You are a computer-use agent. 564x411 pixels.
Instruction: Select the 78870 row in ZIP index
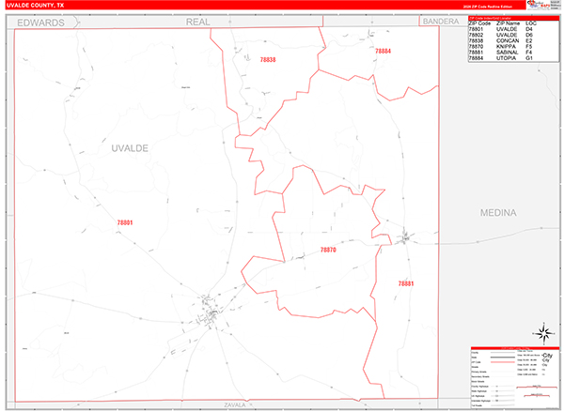tap(513, 46)
